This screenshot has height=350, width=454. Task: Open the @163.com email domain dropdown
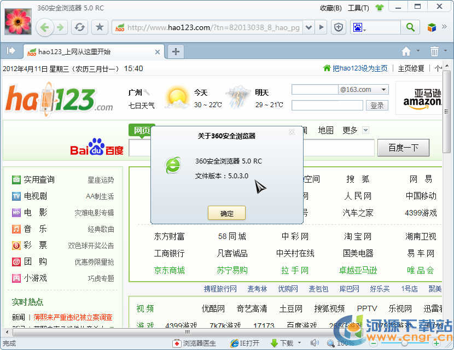pyautogui.click(x=384, y=90)
